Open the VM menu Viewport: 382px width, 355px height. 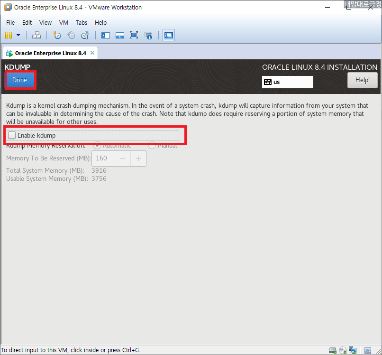[64, 23]
